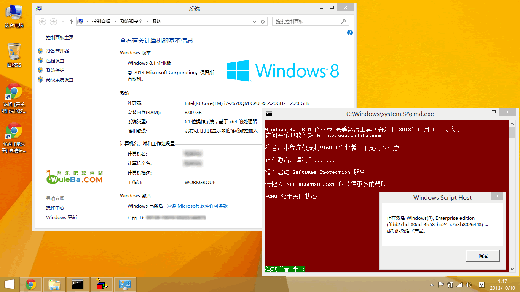Screen dimensions: 520x292
Task: Expand the arrow before 控制面板 breadcrumb
Action: tap(88, 22)
